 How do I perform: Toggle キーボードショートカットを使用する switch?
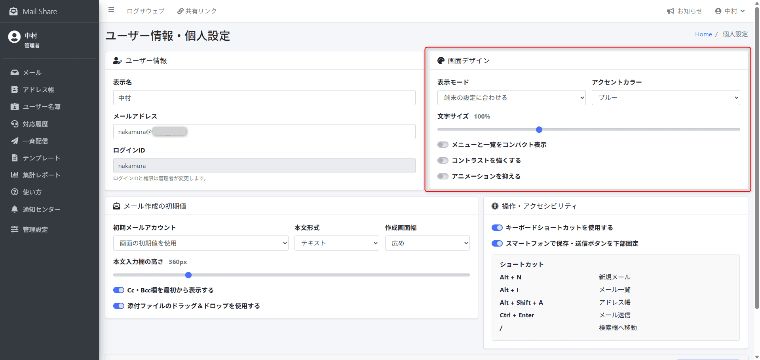[x=497, y=228]
